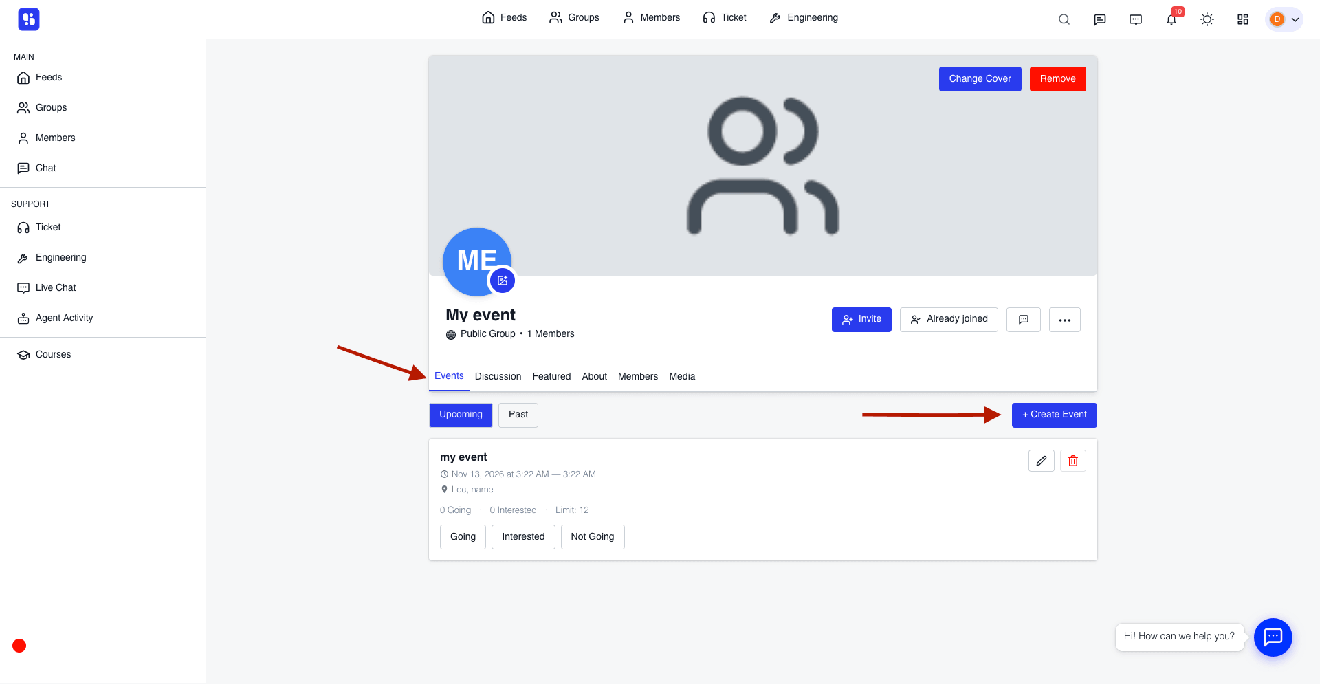The height and width of the screenshot is (700, 1320).
Task: Go to Ticket in top navigation
Action: (x=725, y=18)
